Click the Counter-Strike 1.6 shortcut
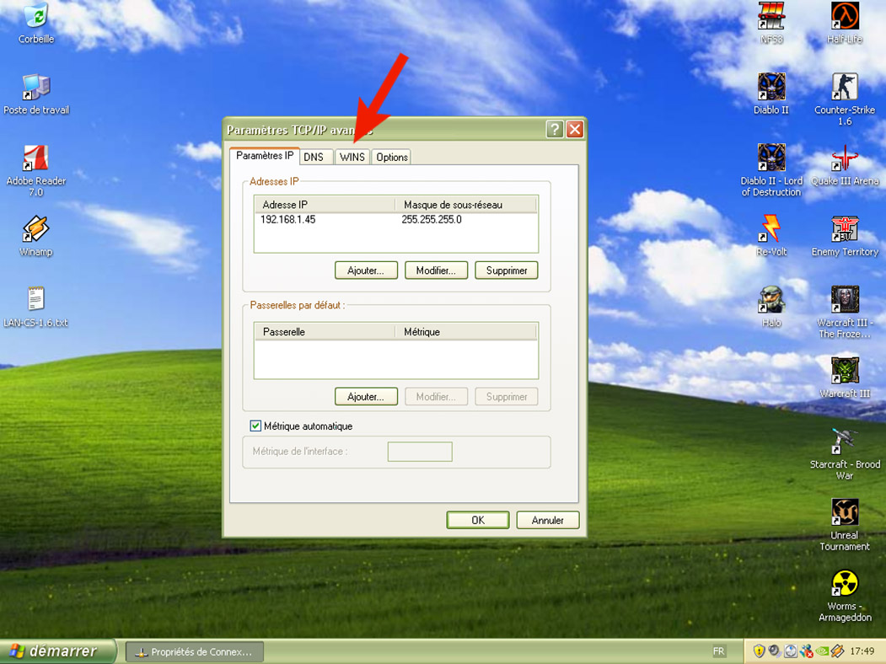886x664 pixels. coord(844,88)
